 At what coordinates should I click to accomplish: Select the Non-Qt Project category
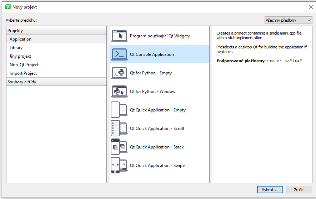(24, 65)
